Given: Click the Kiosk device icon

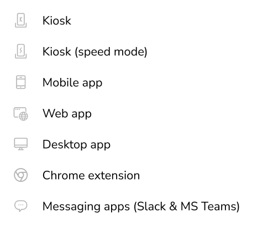Looking at the screenshot, I should pos(21,20).
